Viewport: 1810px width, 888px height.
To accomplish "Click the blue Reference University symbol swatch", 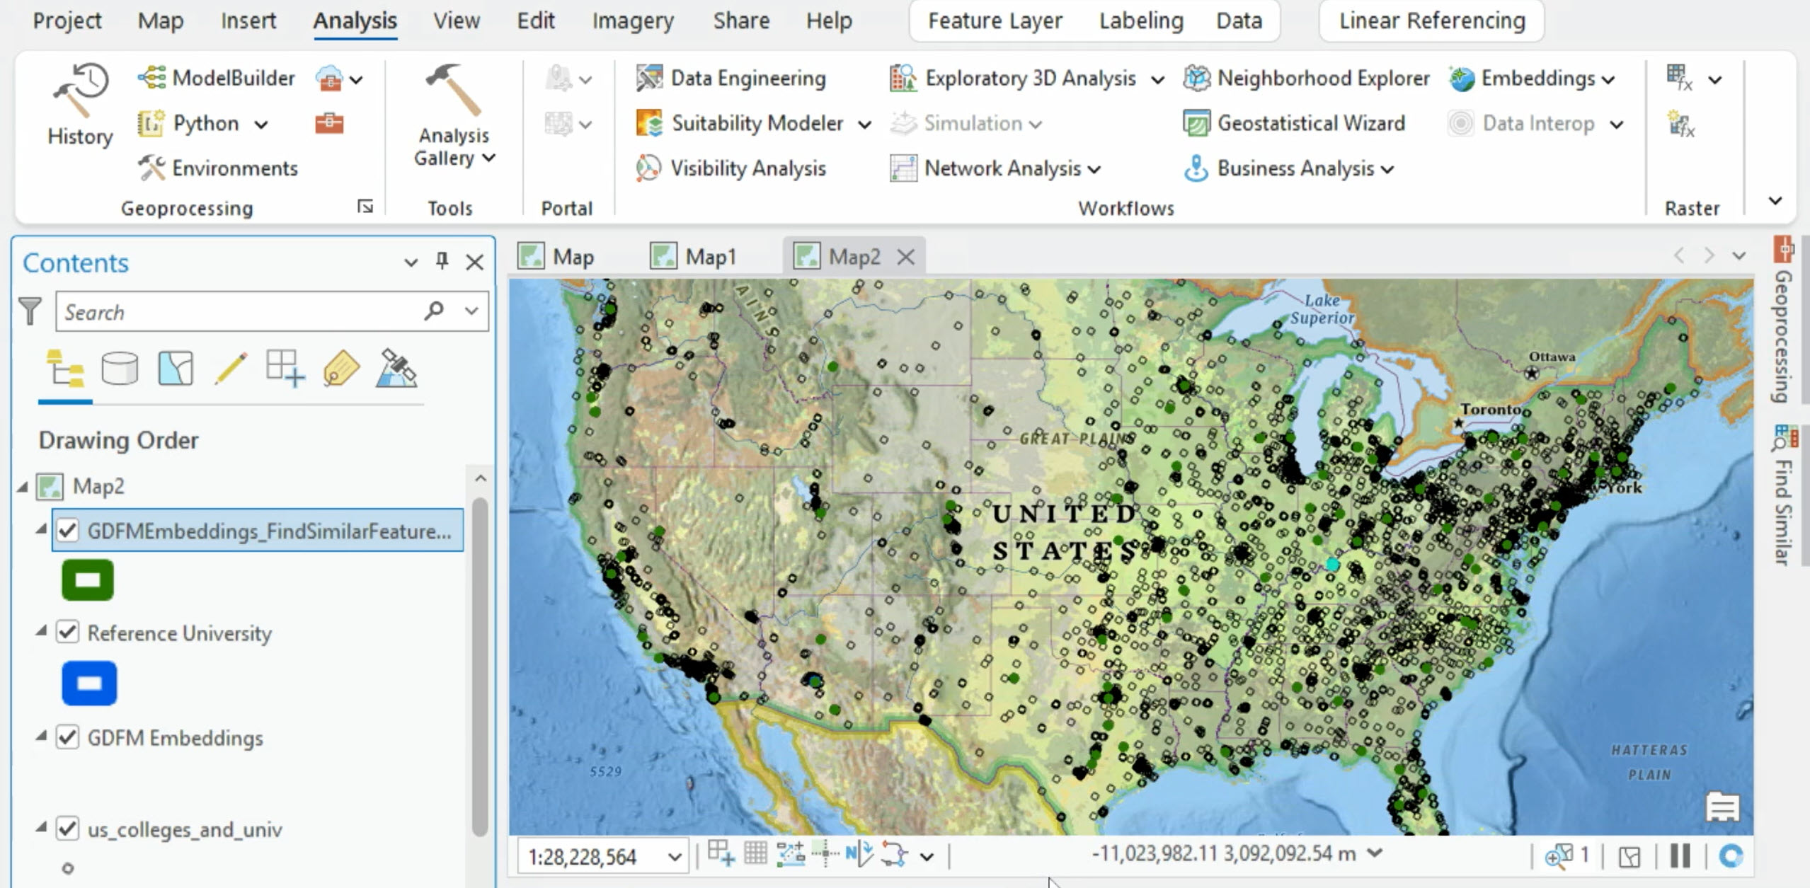I will click(88, 682).
